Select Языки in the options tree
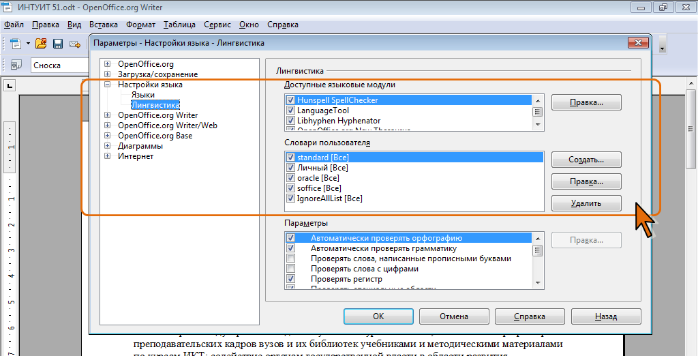 (x=142, y=95)
